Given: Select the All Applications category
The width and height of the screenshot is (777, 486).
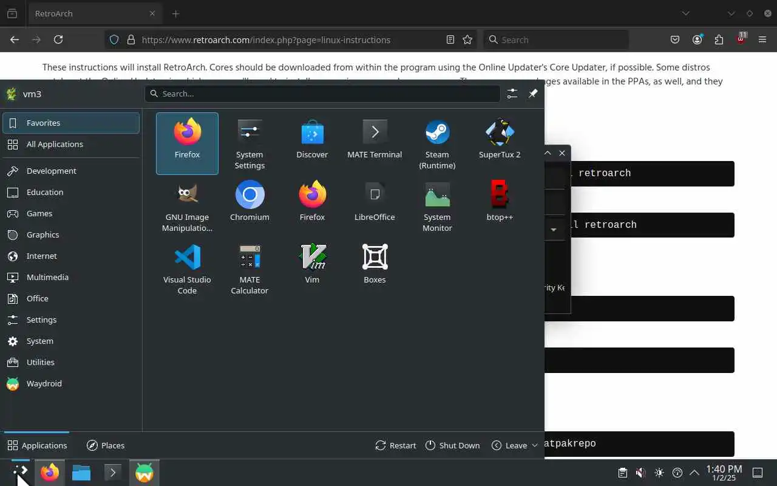Looking at the screenshot, I should point(71,144).
